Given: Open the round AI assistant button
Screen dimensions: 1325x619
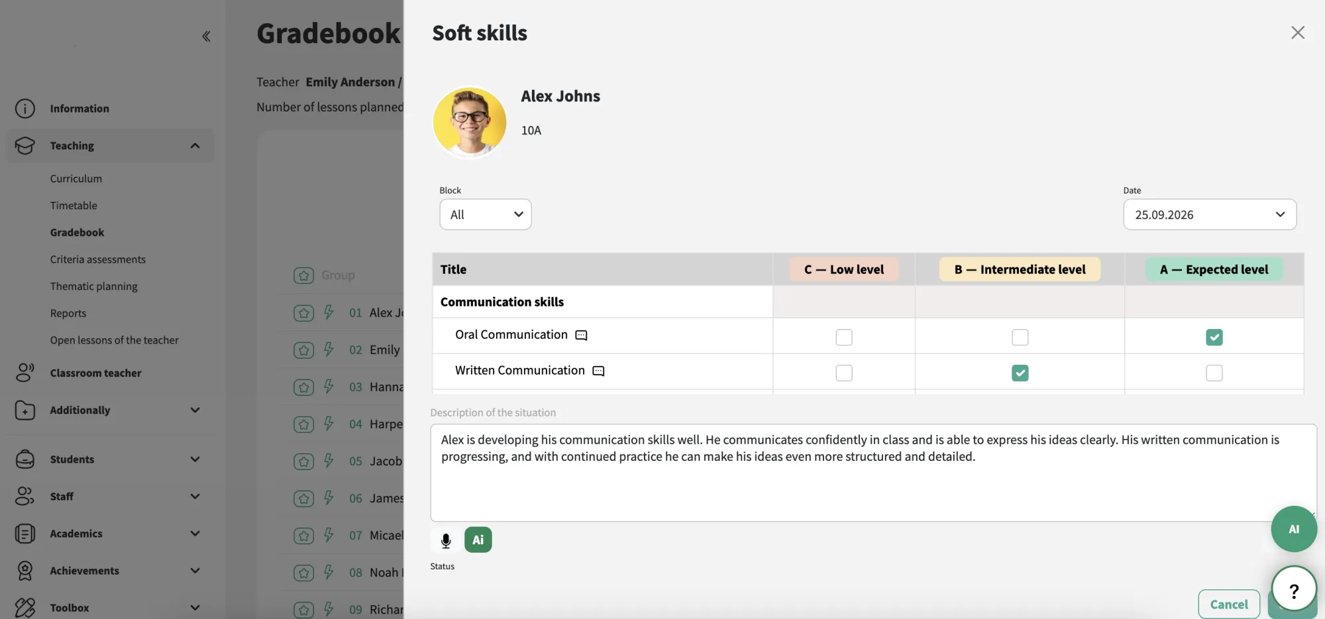Looking at the screenshot, I should [1294, 529].
